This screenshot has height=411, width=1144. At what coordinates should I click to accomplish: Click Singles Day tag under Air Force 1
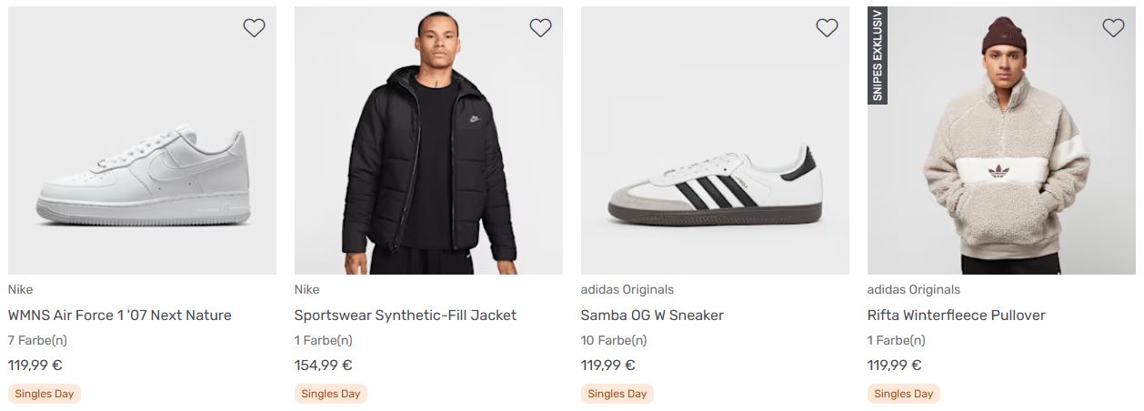pyautogui.click(x=45, y=394)
